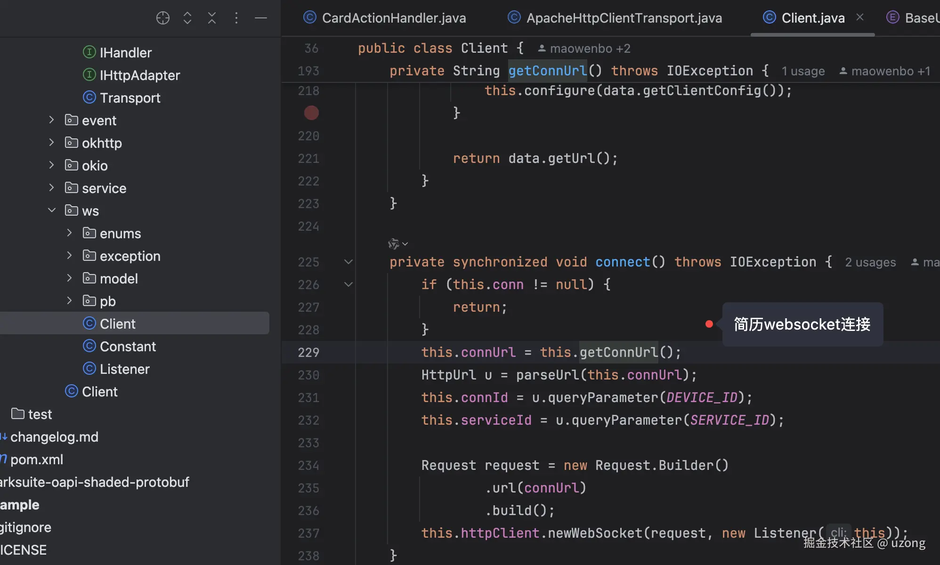The image size is (940, 565).
Task: Click the Collapse All arrows icon
Action: 212,18
